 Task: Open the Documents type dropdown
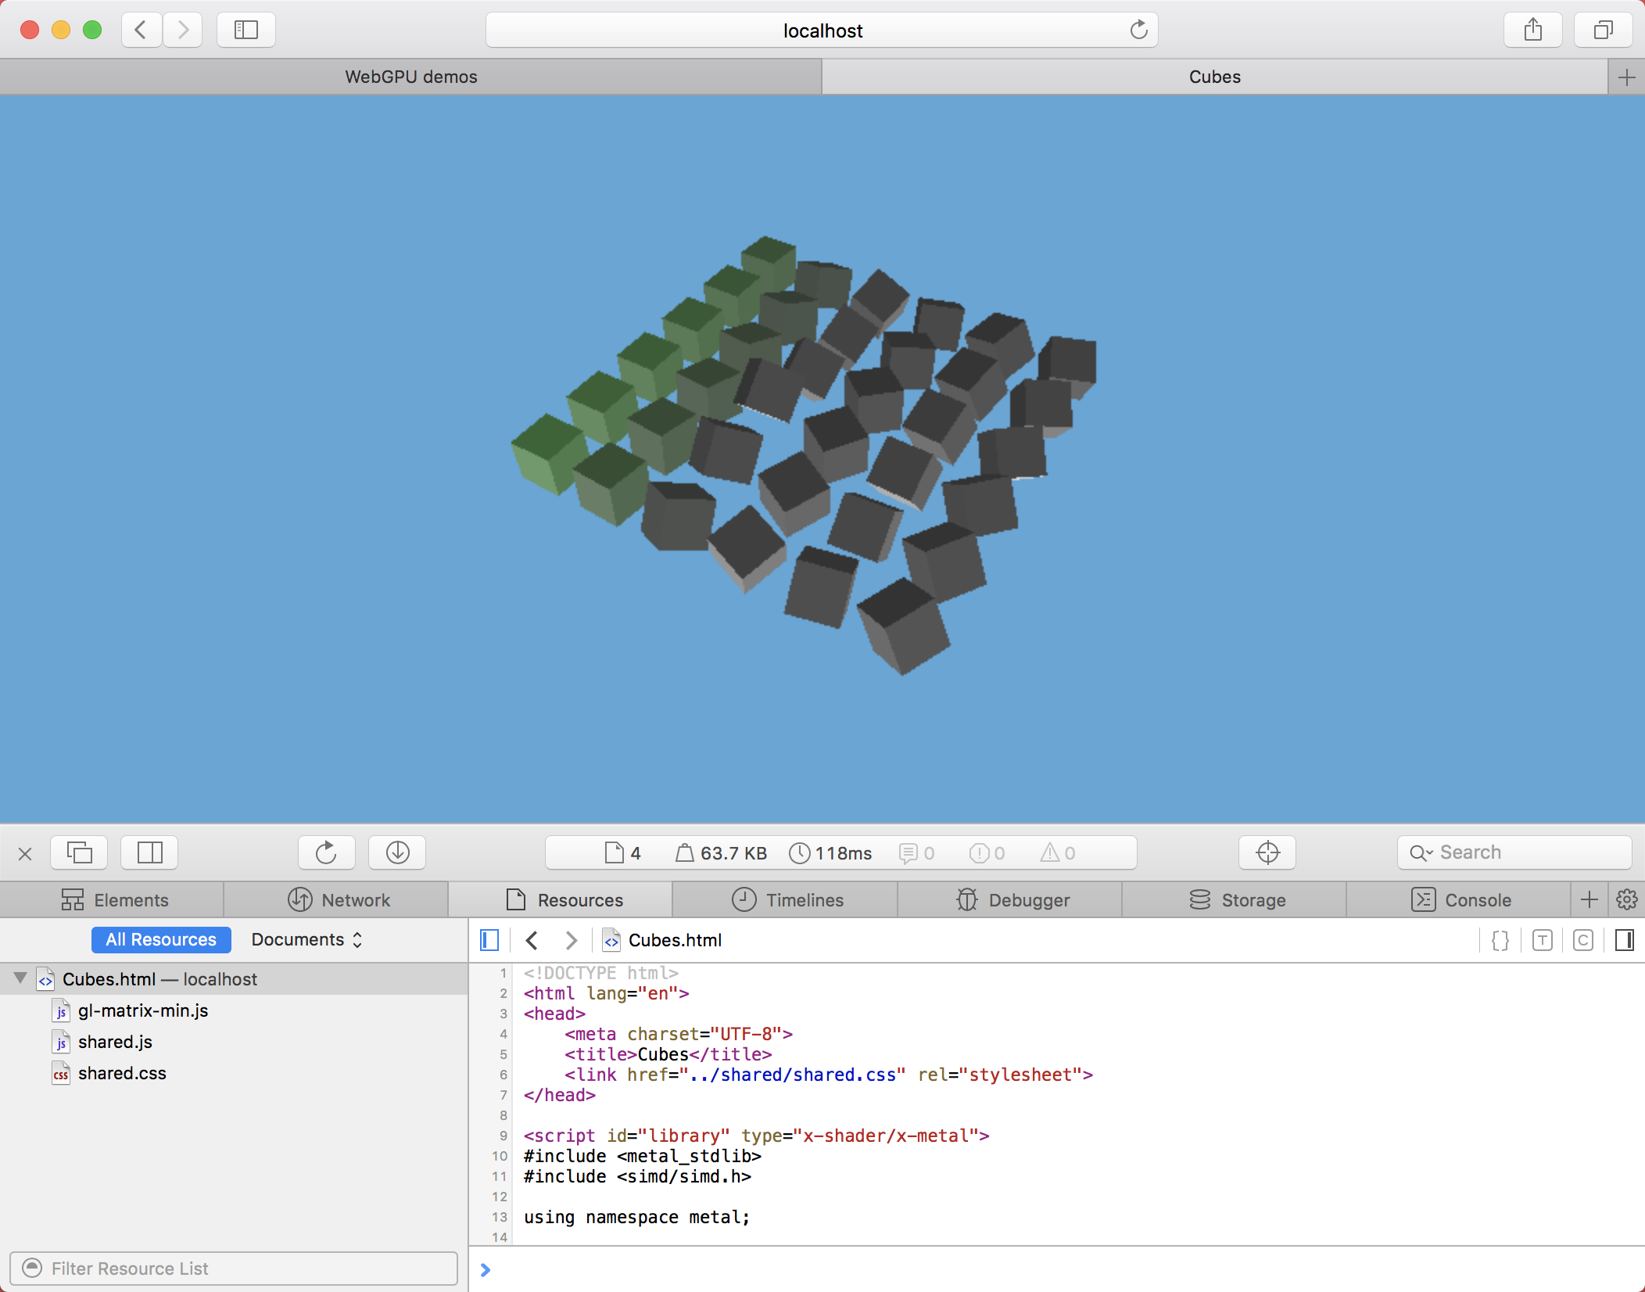click(306, 940)
